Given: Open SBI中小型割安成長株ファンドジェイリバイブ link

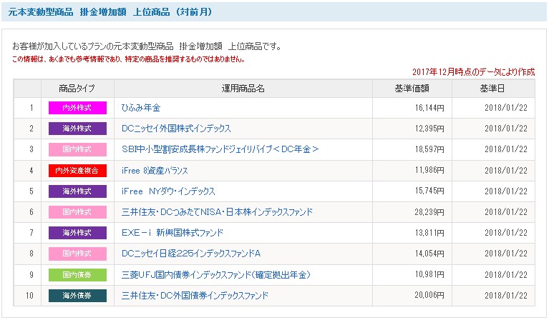Looking at the screenshot, I should click(220, 149).
